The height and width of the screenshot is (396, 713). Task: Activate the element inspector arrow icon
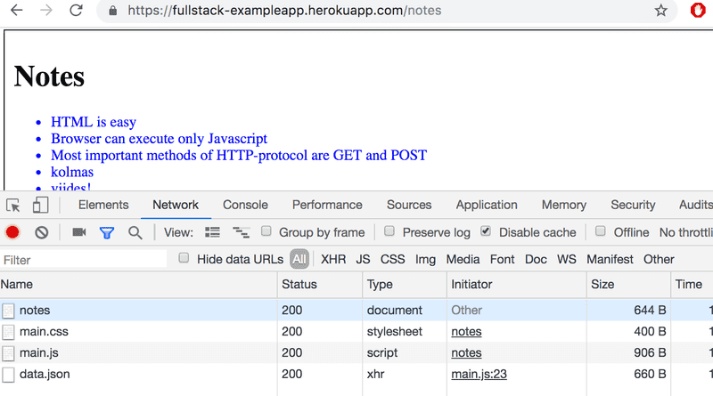point(13,206)
